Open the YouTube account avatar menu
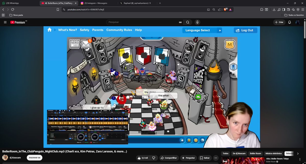 298,22
